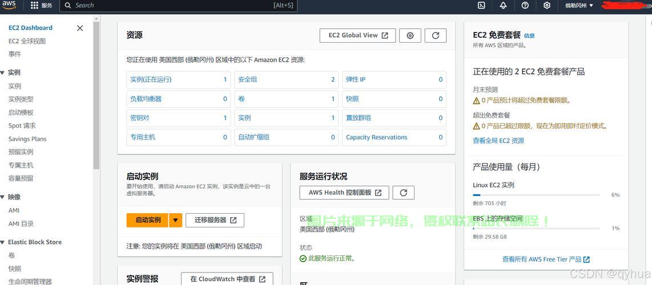Open the settings gear in top bar
This screenshot has width=652, height=285.
(x=547, y=5)
